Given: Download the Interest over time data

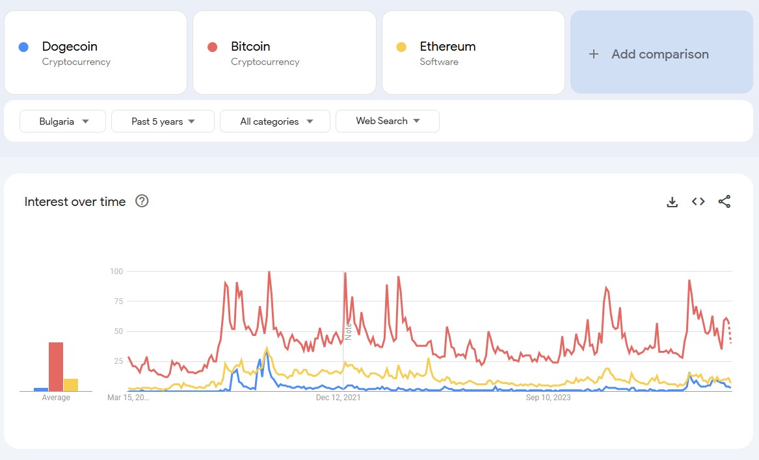Looking at the screenshot, I should click(x=672, y=201).
